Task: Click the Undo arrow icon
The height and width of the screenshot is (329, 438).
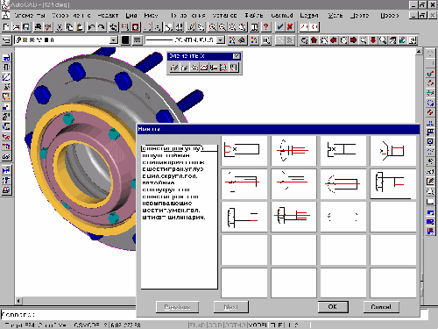Action: coord(91,27)
